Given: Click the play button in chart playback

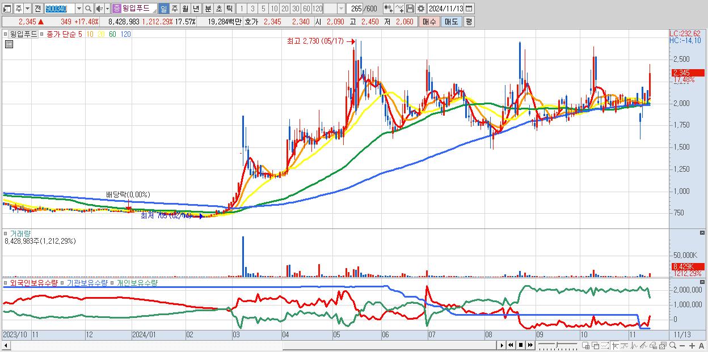Looking at the screenshot, I should (502, 345).
